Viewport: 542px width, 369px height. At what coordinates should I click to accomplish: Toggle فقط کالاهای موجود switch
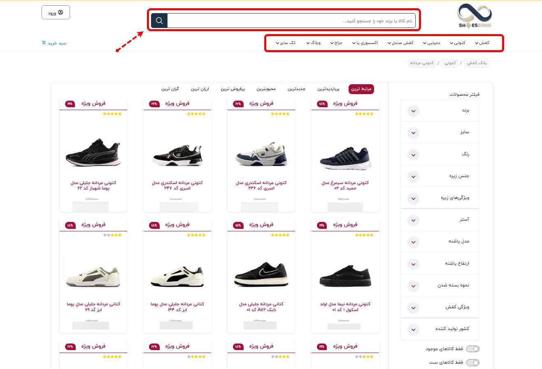point(473,349)
